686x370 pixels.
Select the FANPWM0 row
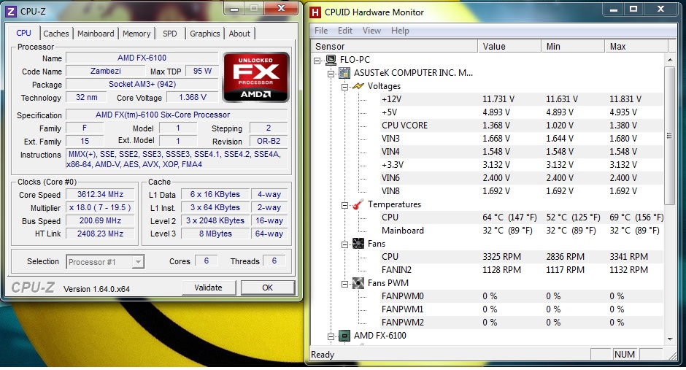click(x=522, y=296)
